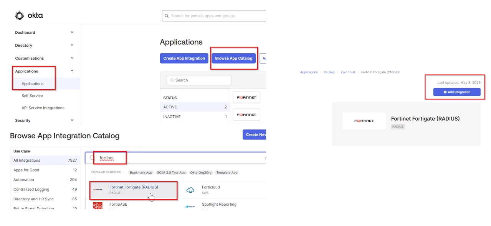Click the Fortinet logo in ACTIVE row
This screenshot has width=491, height=226.
pyautogui.click(x=246, y=97)
